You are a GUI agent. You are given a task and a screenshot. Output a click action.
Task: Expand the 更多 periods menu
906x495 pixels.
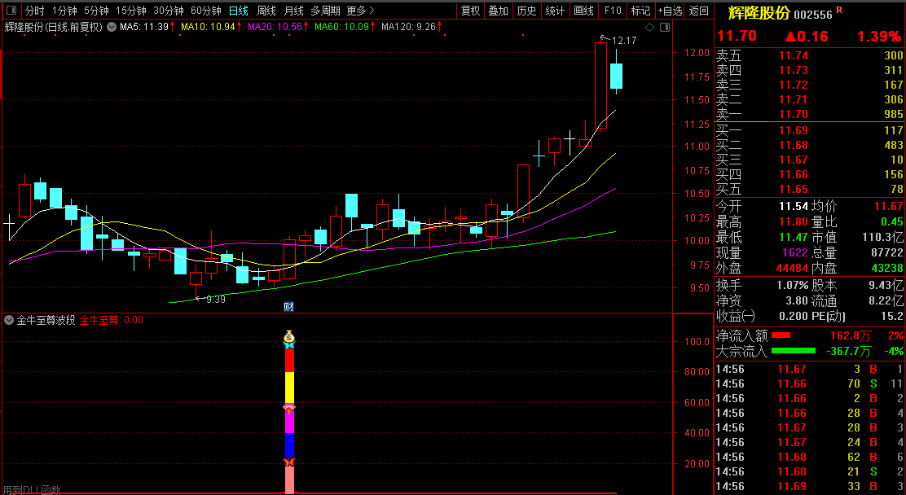[x=360, y=11]
